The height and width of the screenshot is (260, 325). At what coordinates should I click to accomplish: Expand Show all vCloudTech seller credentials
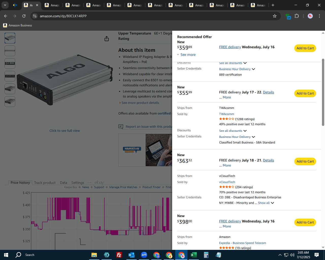click(266, 203)
